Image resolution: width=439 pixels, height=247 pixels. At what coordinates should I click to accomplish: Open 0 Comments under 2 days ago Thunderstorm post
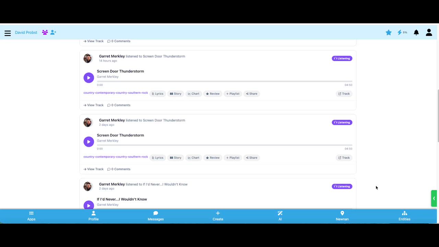tap(119, 169)
